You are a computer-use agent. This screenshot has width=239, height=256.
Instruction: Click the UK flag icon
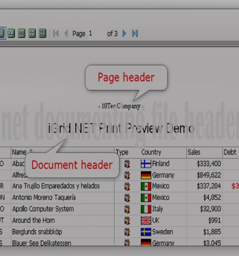[146, 221]
